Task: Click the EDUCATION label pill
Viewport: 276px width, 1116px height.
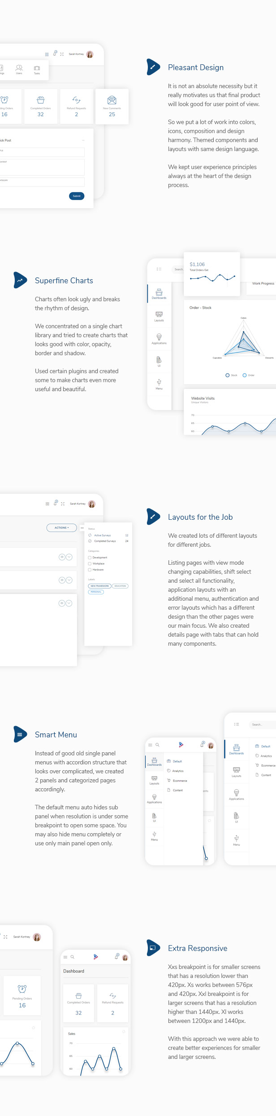Action: pos(120,586)
